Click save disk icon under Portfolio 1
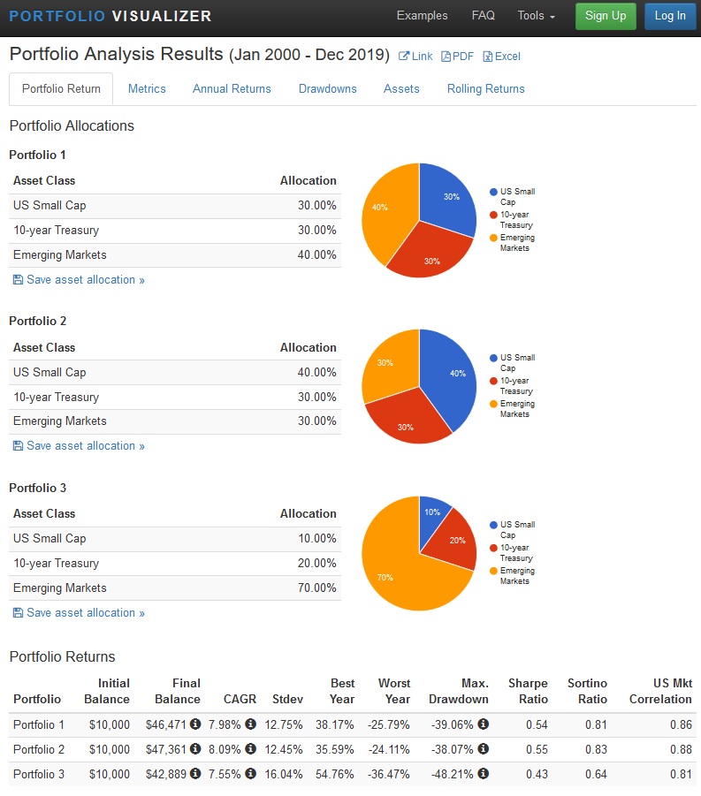This screenshot has width=701, height=796. (x=18, y=280)
